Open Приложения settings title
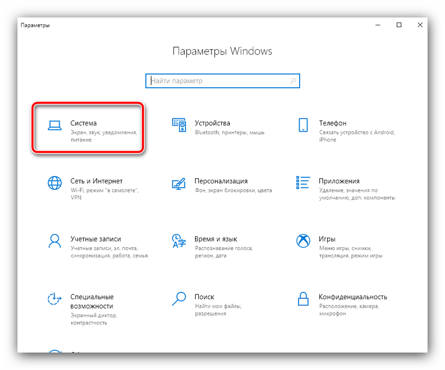 coord(339,181)
